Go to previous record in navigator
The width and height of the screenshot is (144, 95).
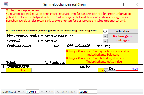24,92
